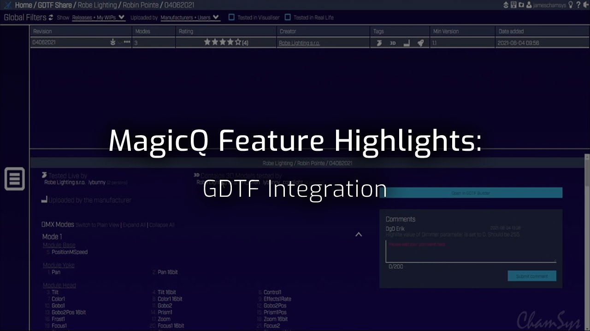Click Module Base heading link

click(59, 245)
